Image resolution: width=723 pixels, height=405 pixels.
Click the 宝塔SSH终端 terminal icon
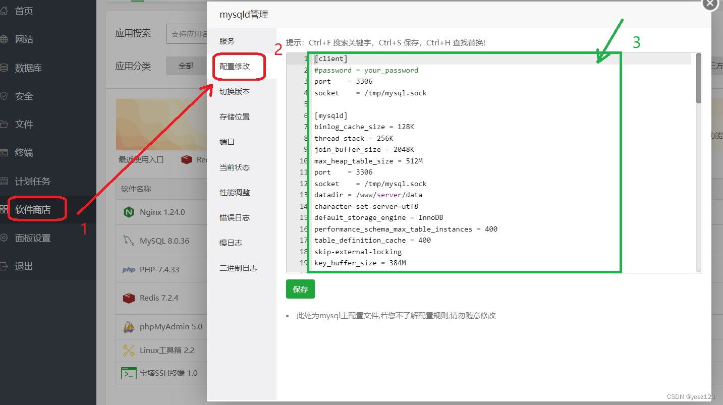(129, 373)
